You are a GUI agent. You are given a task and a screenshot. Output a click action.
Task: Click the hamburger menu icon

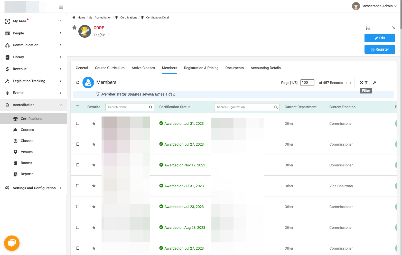[x=61, y=7]
